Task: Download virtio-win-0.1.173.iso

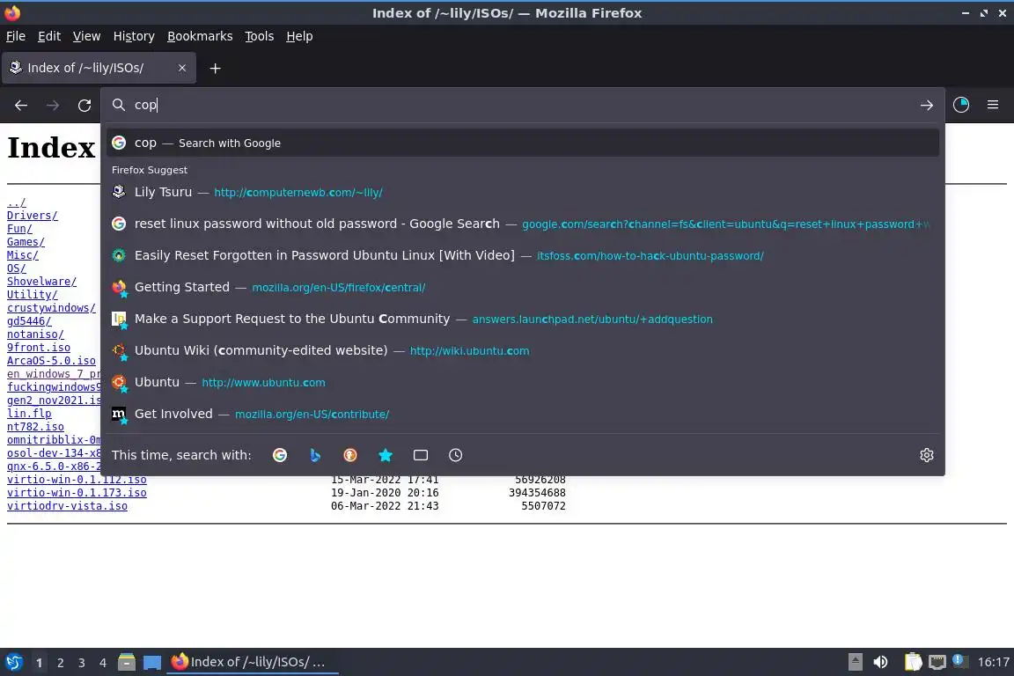Action: click(77, 493)
